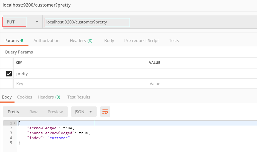Click the empty value cell for pretty
257x152 pixels.
coord(202,74)
